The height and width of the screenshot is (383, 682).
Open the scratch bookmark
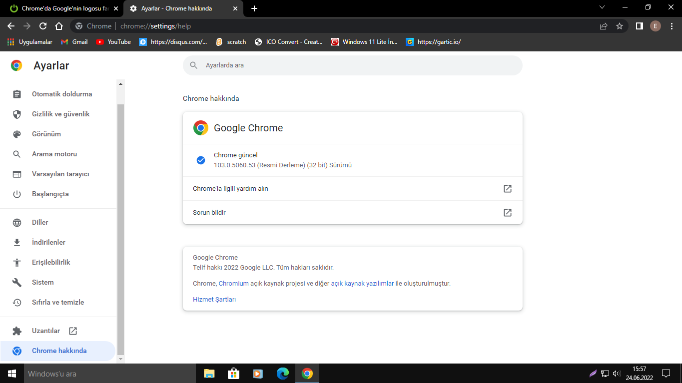click(231, 42)
